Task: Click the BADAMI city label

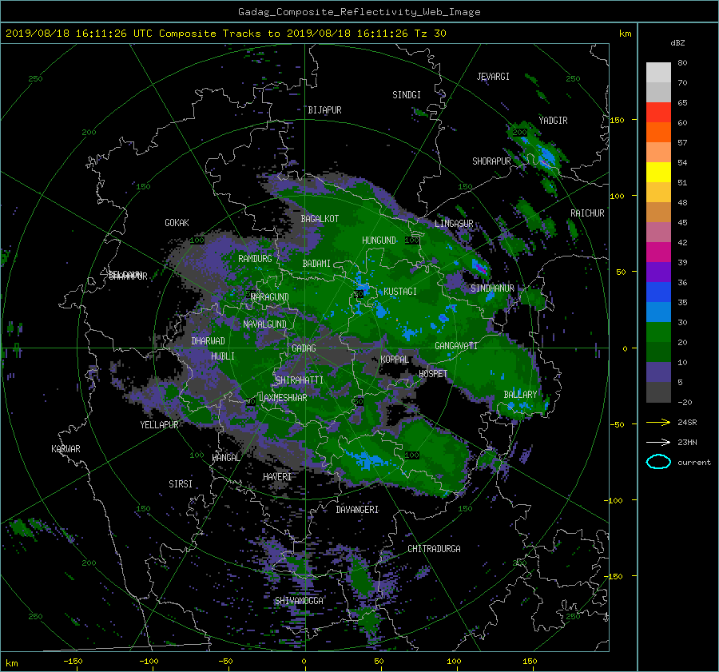Action: 316,264
